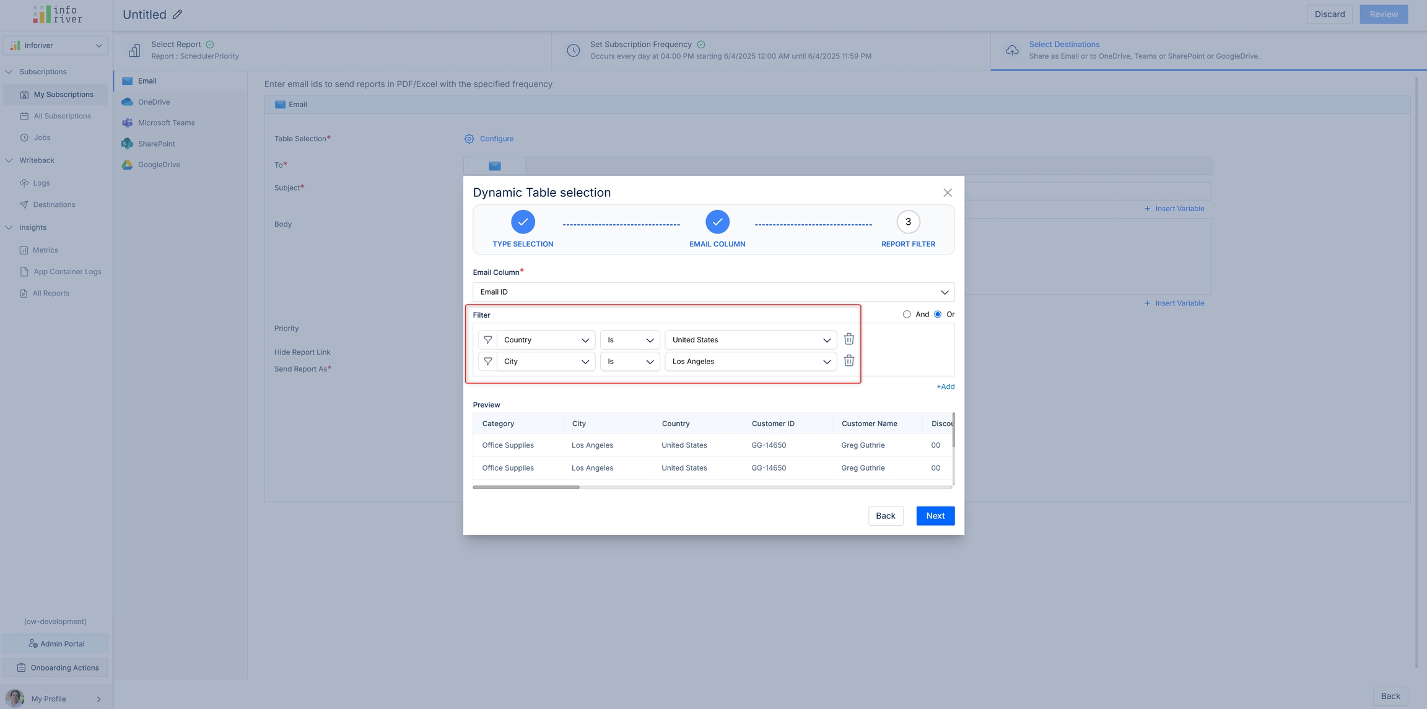Select GoogleDrive destination

159,165
